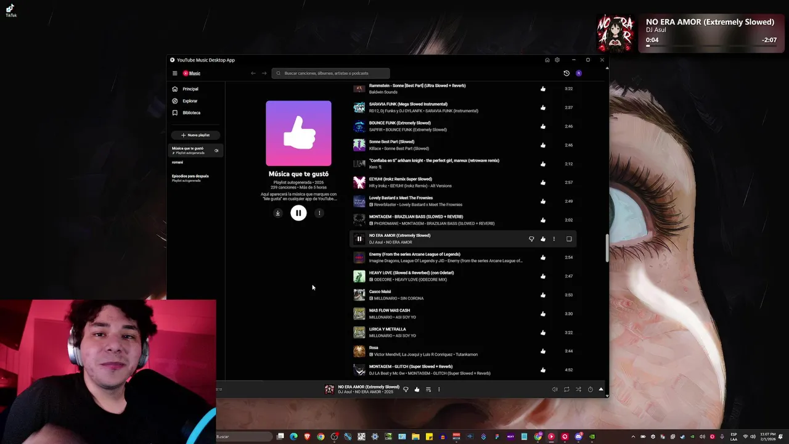Open more options for NO ERA AMOR row
Viewport: 789px width, 444px height.
pyautogui.click(x=554, y=239)
